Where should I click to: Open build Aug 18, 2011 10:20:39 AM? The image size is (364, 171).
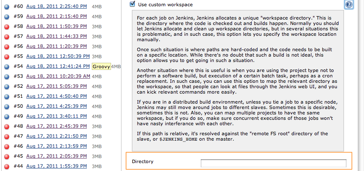click(x=58, y=77)
